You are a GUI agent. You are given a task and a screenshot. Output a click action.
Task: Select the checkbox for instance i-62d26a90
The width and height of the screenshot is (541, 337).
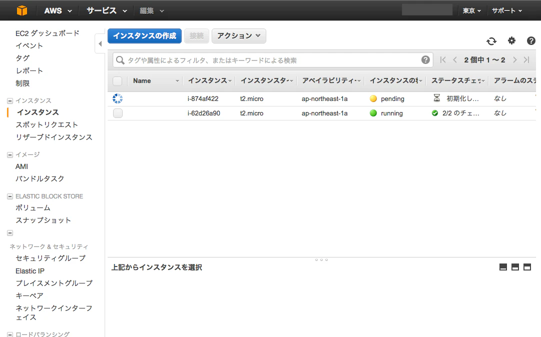(118, 113)
